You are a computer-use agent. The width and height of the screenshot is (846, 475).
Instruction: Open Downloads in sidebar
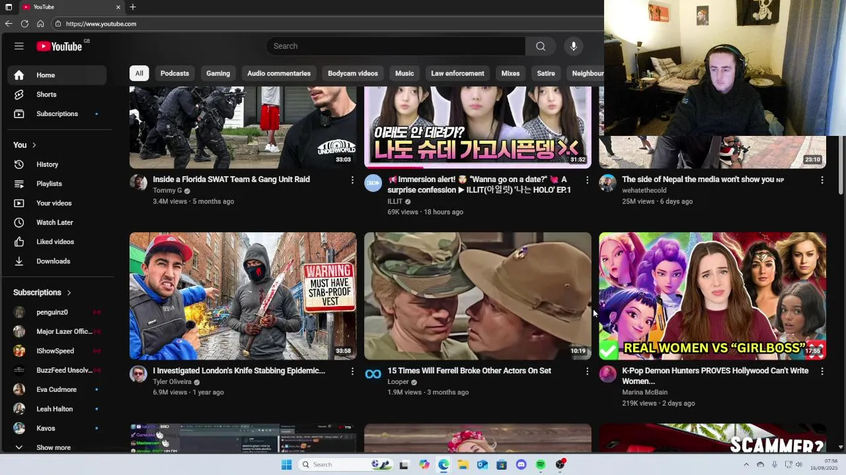(x=57, y=261)
